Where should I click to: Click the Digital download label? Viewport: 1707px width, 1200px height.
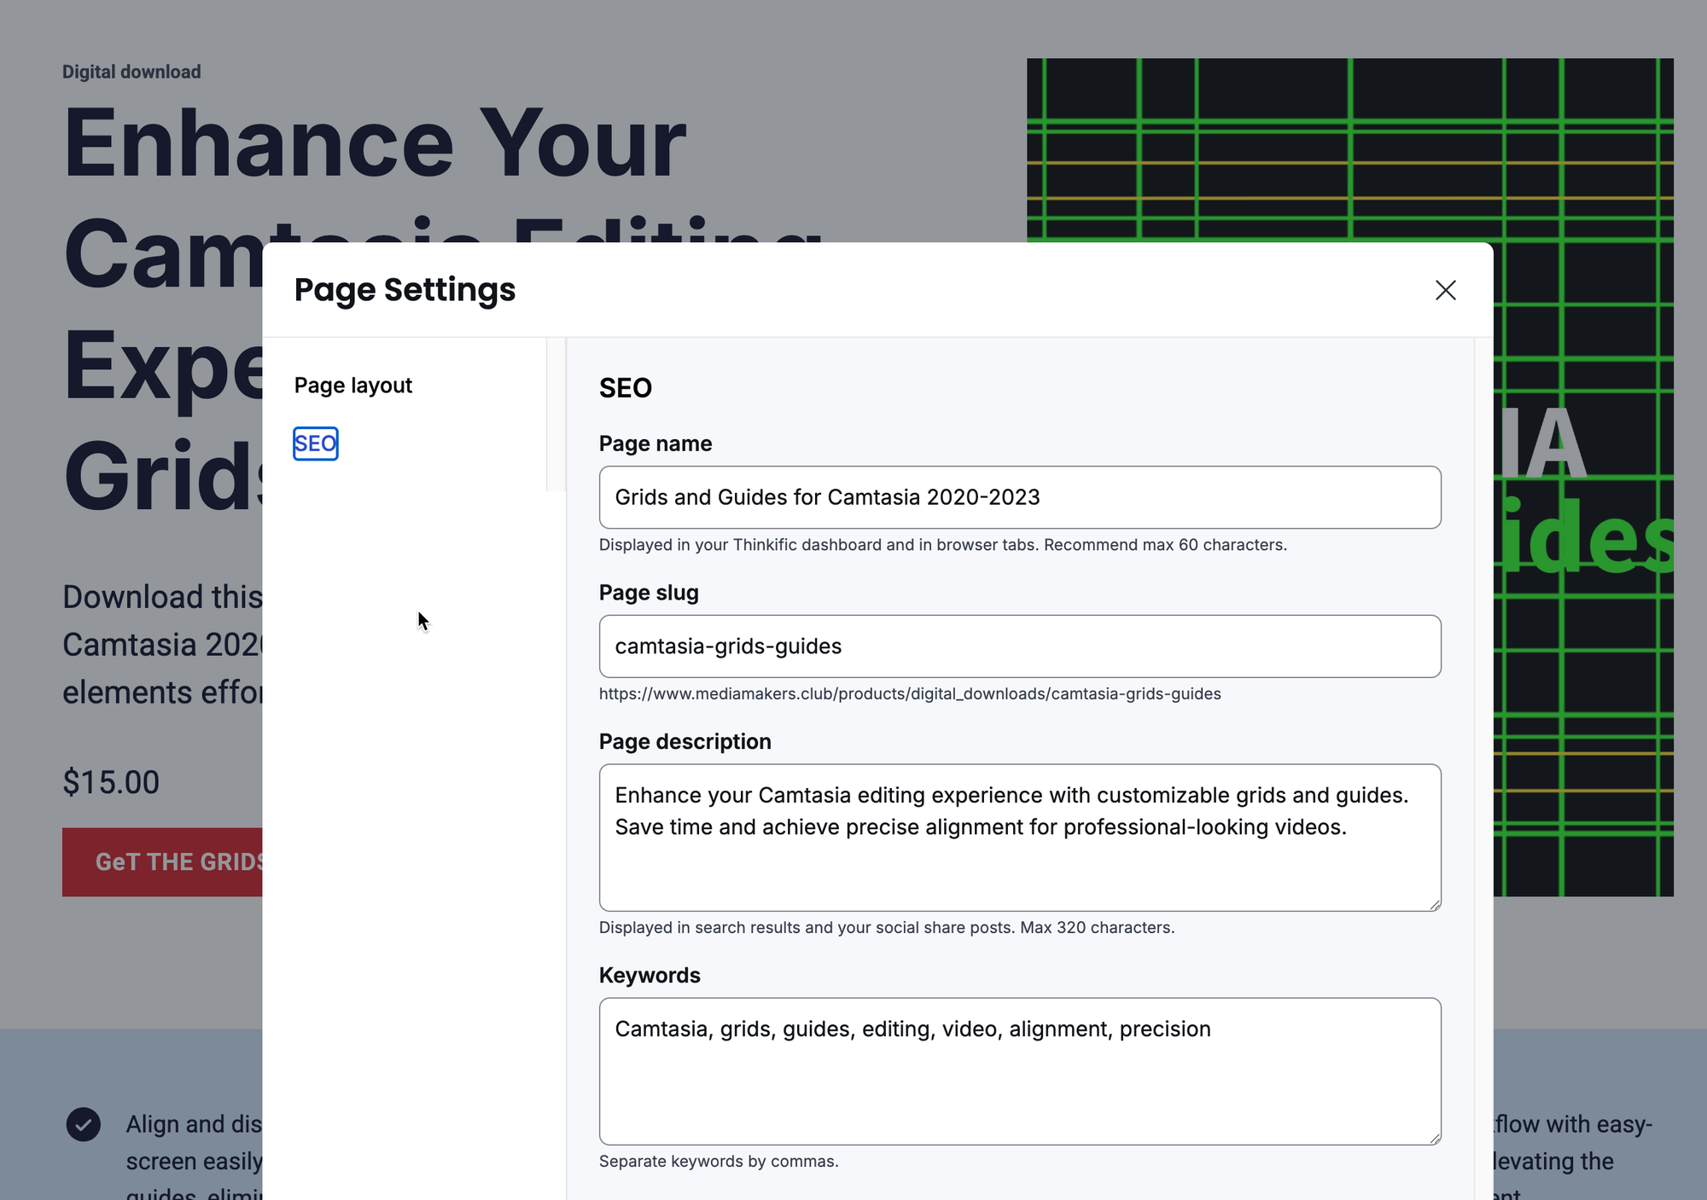tap(131, 72)
